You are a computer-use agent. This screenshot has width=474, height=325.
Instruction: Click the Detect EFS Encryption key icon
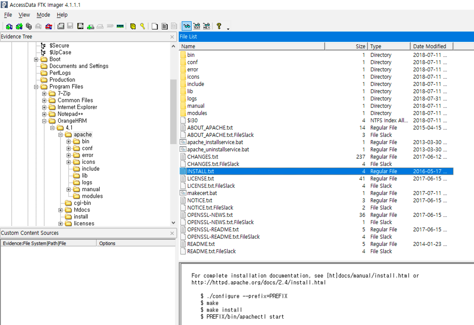[142, 26]
